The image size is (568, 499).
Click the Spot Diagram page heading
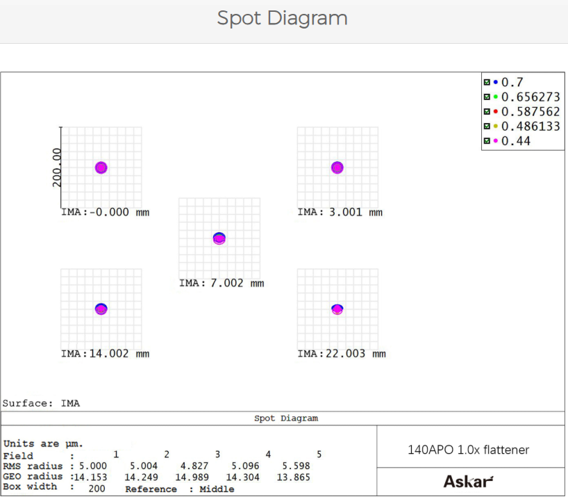coord(282,18)
